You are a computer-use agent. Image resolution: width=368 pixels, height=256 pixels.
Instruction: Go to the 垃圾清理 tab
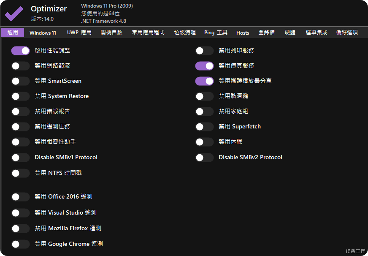(x=185, y=33)
